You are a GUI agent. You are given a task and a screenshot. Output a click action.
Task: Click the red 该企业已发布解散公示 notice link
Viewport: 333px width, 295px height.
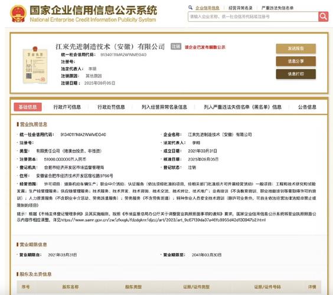point(205,47)
